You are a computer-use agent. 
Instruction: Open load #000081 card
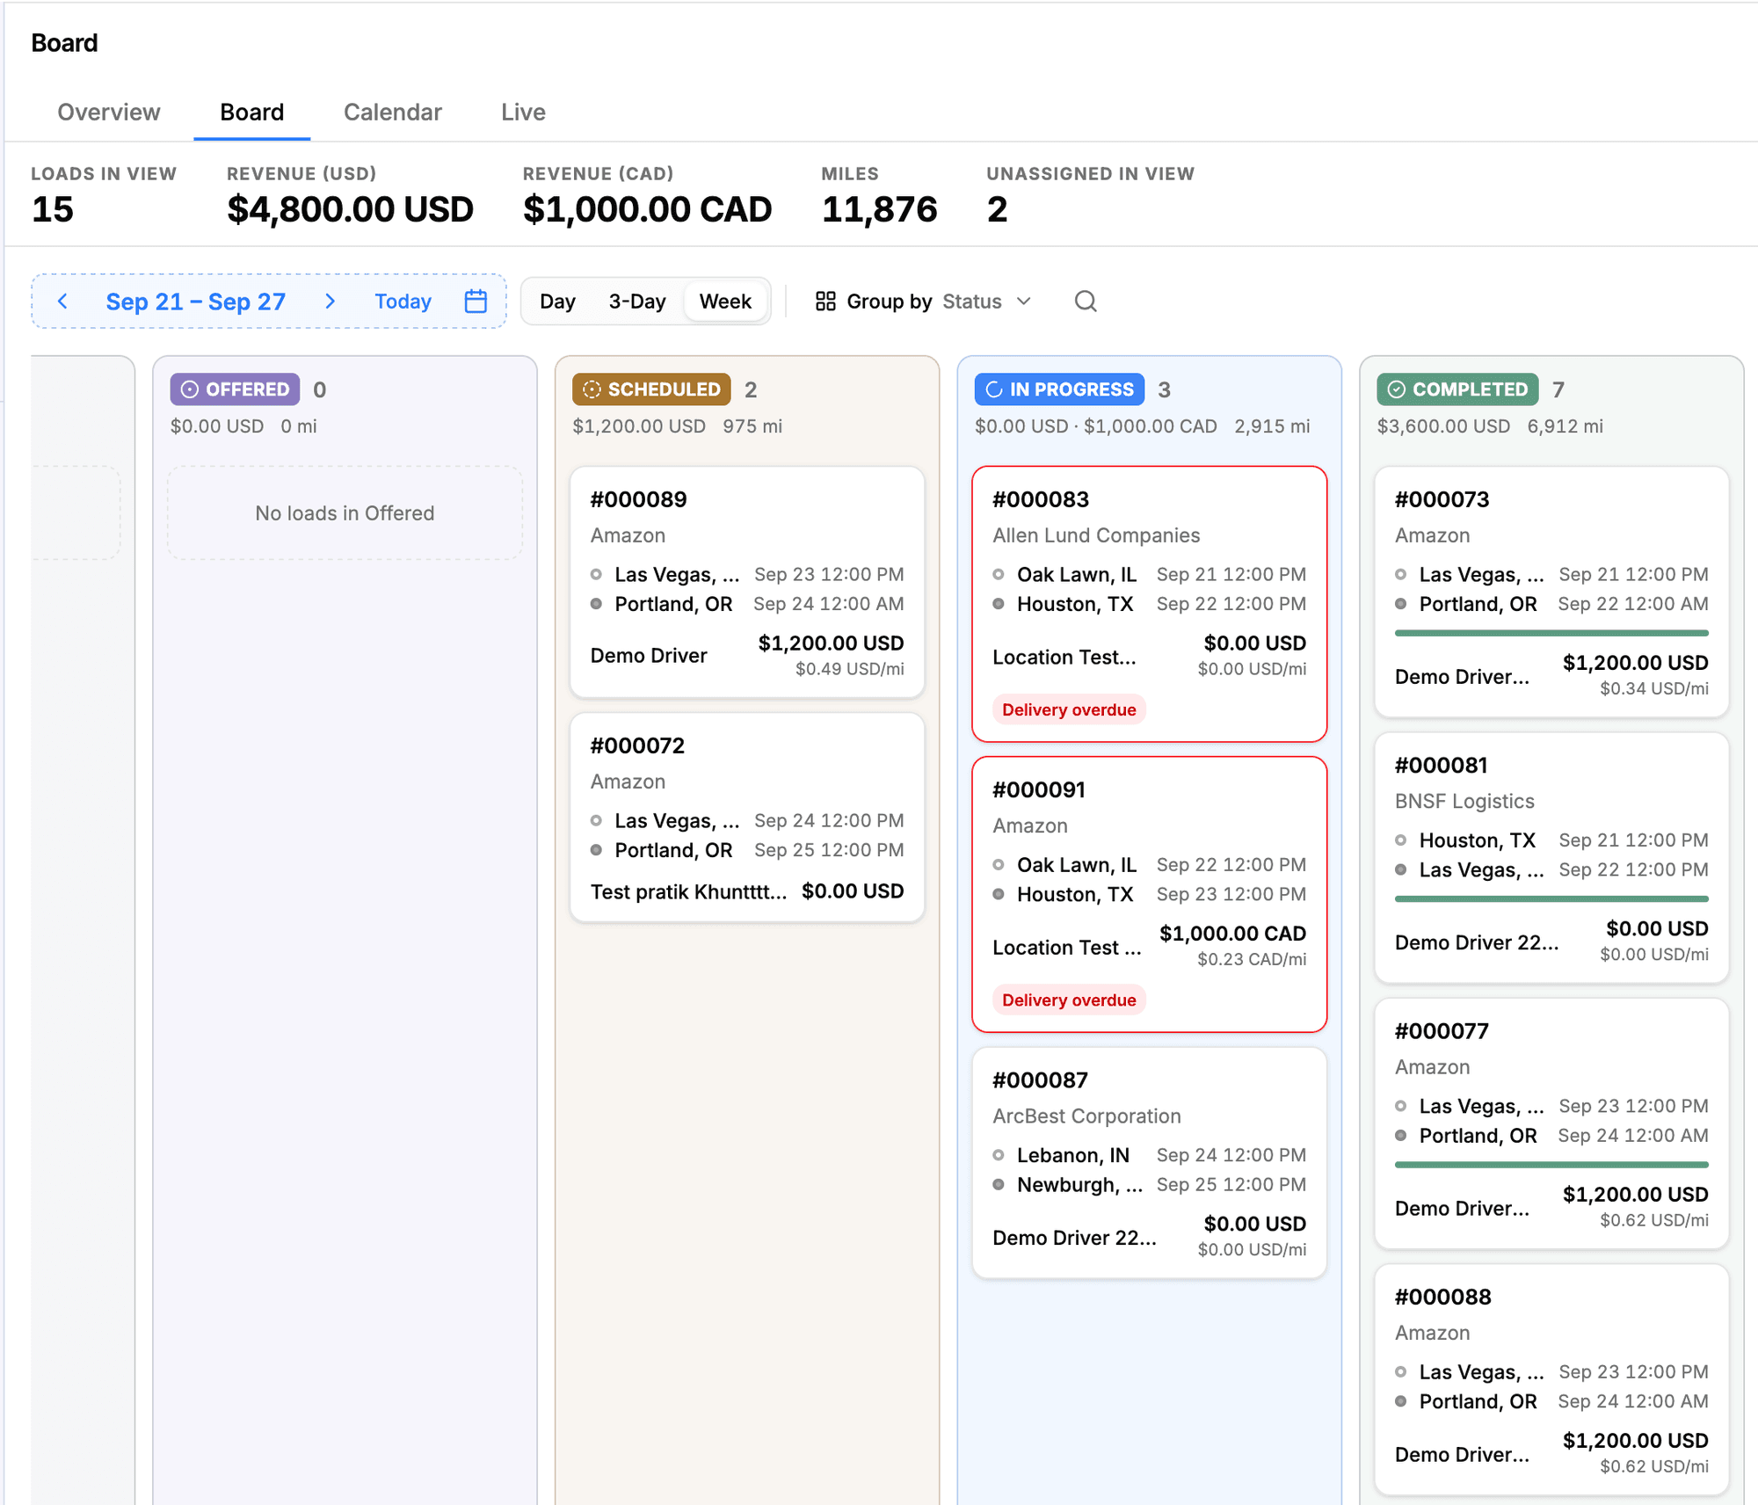coord(1551,858)
